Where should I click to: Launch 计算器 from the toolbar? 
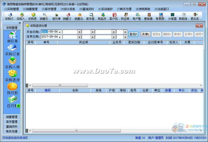coord(172,17)
